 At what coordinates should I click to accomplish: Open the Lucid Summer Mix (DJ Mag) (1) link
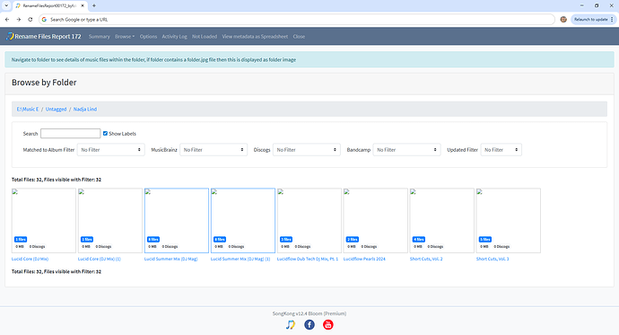240,259
